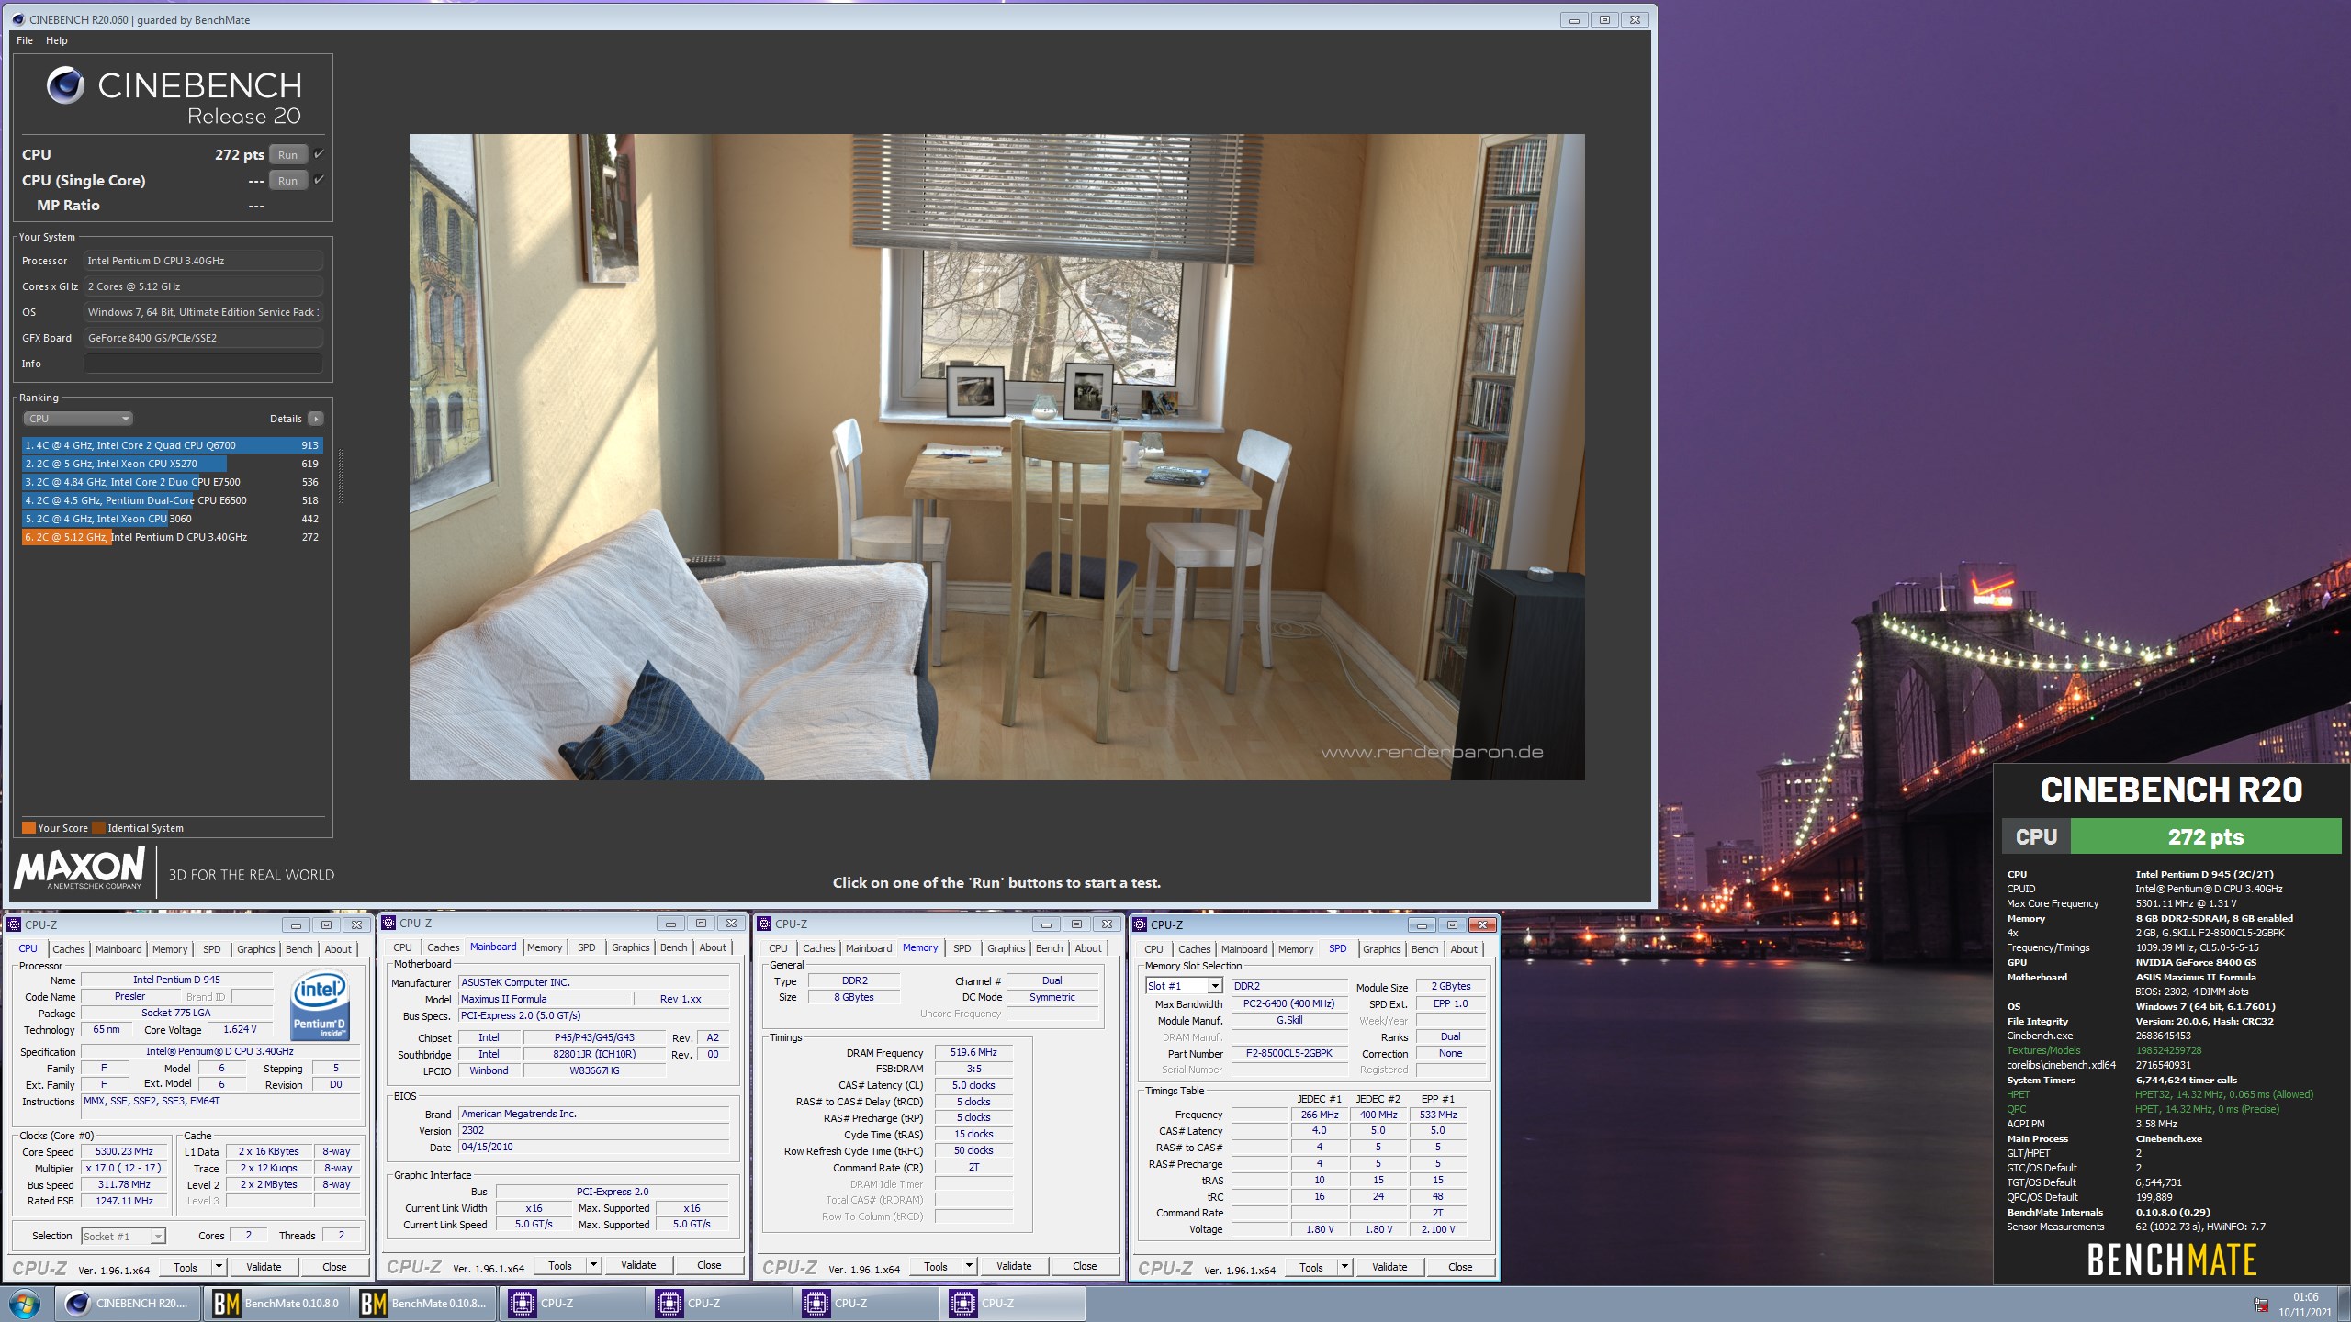
Task: Click system tray network icon
Action: pyautogui.click(x=2260, y=1305)
